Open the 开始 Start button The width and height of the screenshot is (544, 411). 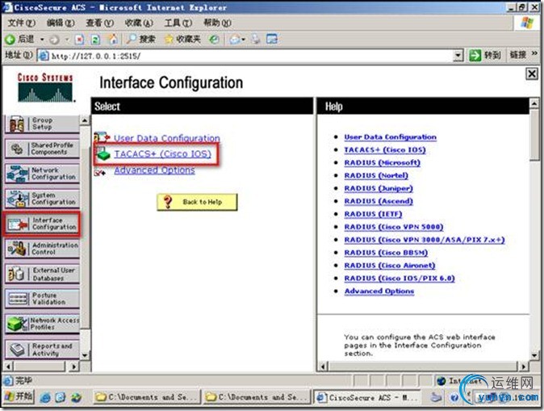click(19, 396)
